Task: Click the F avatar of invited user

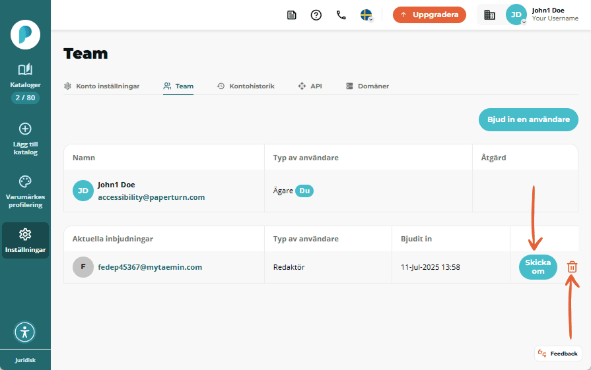Action: (x=83, y=267)
